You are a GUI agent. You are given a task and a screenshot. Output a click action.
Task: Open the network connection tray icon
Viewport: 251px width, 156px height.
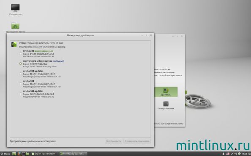click(232, 154)
